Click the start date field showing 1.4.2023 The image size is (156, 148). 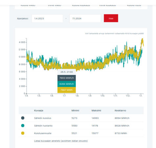point(47,18)
